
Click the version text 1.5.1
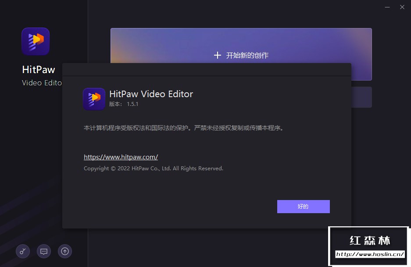[132, 104]
